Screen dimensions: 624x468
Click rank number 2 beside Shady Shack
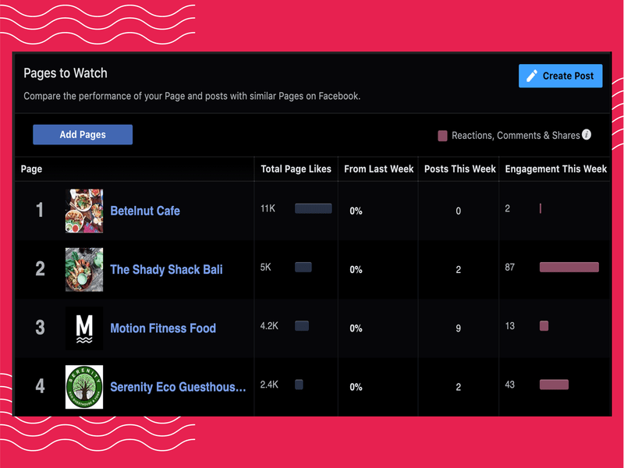tap(40, 268)
